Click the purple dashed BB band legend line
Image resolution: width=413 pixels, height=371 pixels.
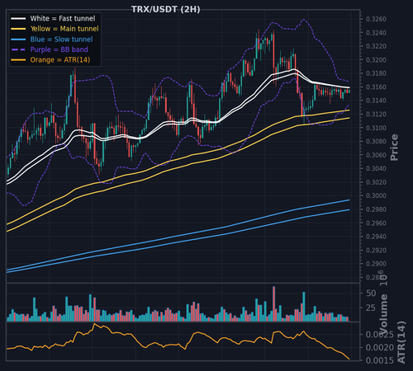tap(18, 49)
